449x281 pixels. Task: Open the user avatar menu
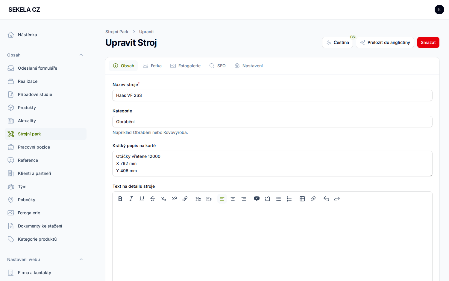[x=439, y=10]
